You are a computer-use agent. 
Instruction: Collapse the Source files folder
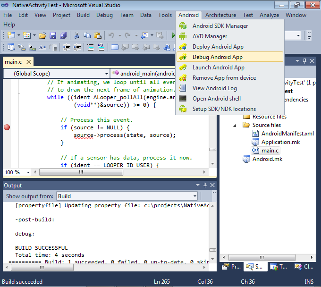235,125
